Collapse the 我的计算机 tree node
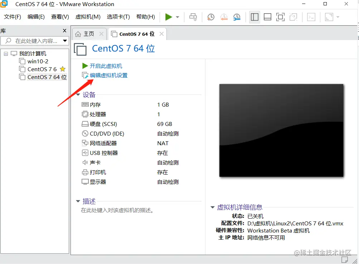The height and width of the screenshot is (264, 359). coord(6,53)
